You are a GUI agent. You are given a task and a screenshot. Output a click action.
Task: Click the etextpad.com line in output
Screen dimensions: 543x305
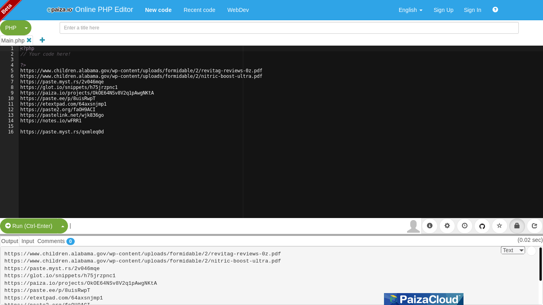[54, 298]
